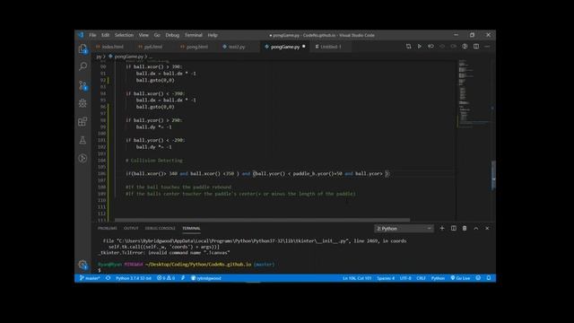Click the code minimap

pyautogui.click(x=474, y=93)
